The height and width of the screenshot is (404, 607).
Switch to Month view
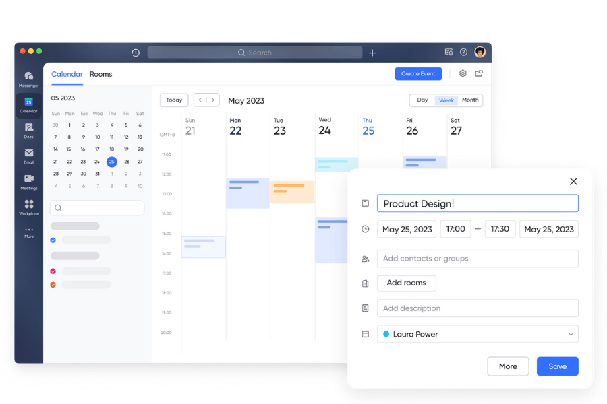tap(469, 100)
